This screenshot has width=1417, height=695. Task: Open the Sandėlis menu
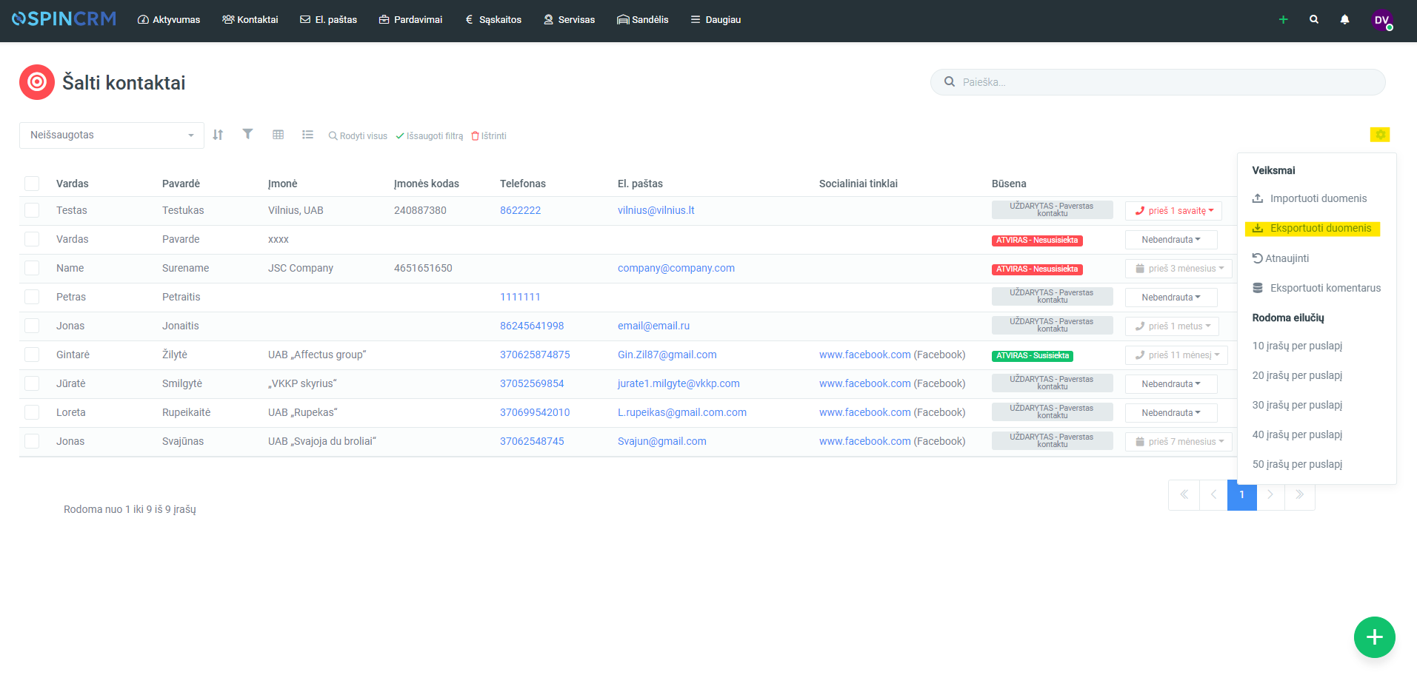[x=642, y=20]
